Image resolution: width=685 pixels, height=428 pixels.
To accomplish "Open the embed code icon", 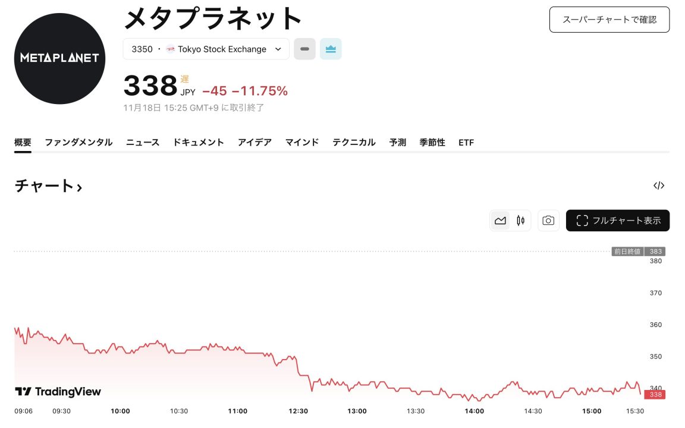I will point(658,185).
